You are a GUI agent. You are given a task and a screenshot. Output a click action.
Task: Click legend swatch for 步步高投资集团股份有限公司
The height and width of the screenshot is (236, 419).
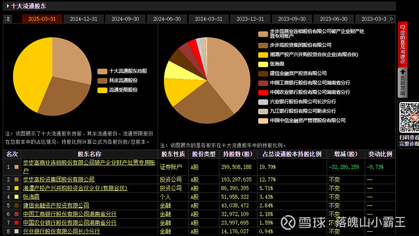263,46
